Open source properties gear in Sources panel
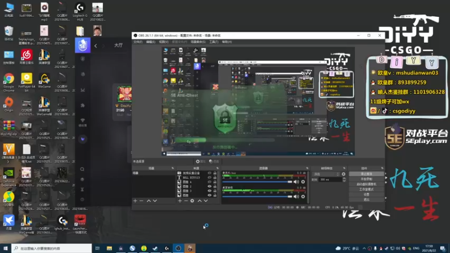The height and width of the screenshot is (253, 450). [x=192, y=201]
